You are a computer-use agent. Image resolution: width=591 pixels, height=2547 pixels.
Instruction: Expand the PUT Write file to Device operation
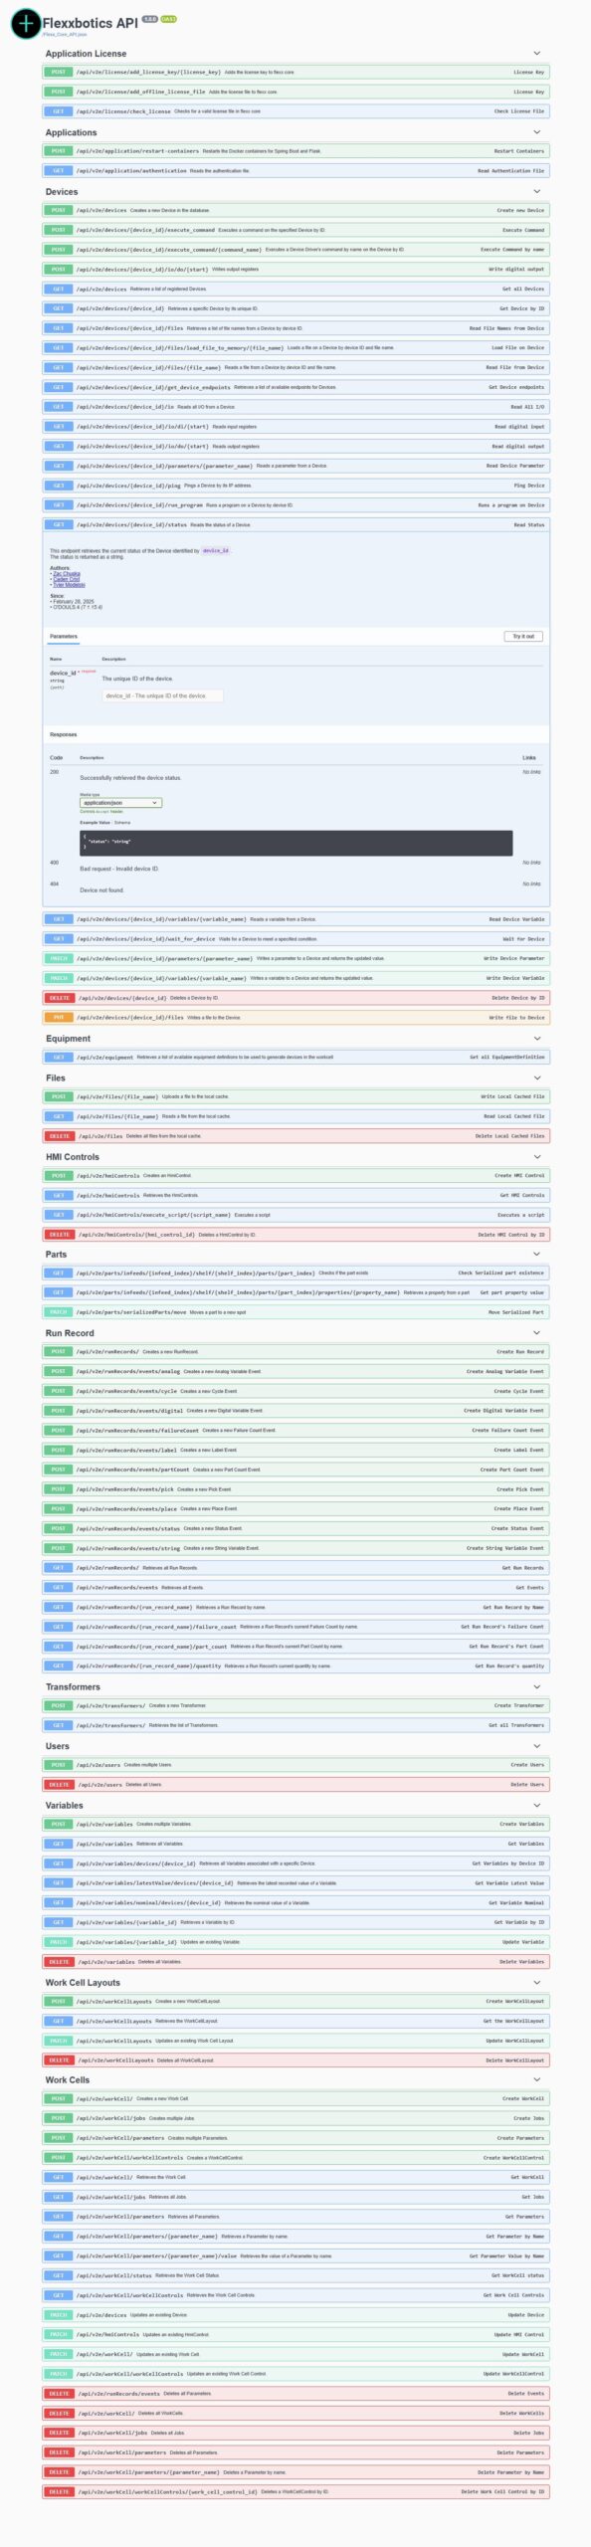[295, 1018]
